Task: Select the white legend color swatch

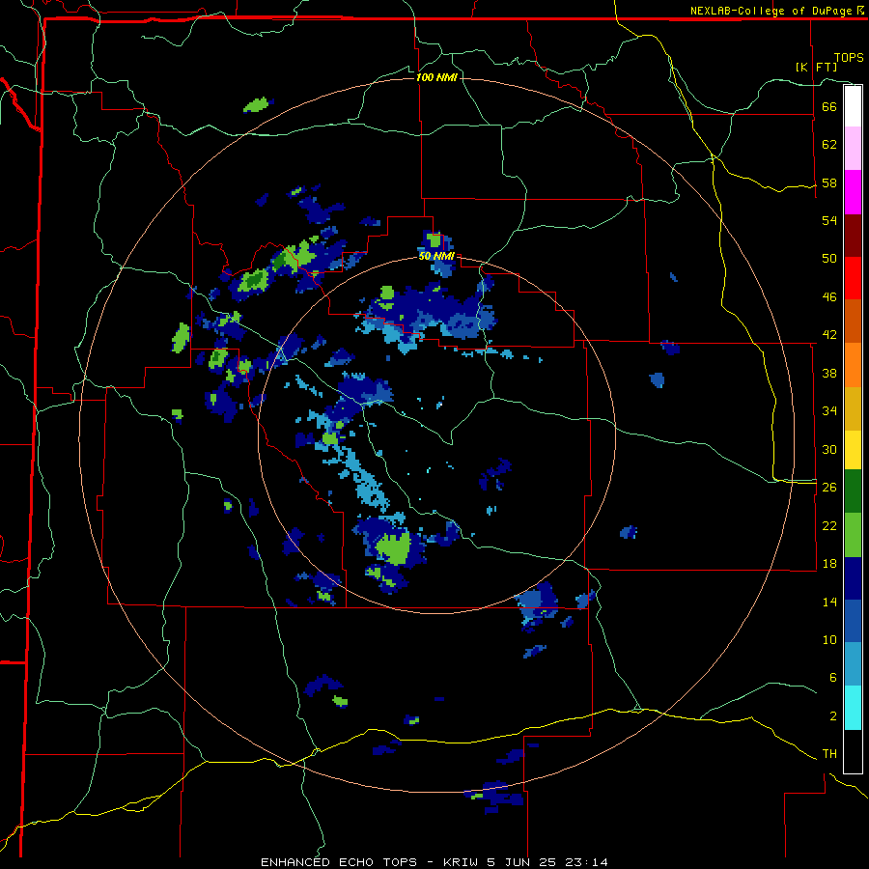Action: click(853, 106)
